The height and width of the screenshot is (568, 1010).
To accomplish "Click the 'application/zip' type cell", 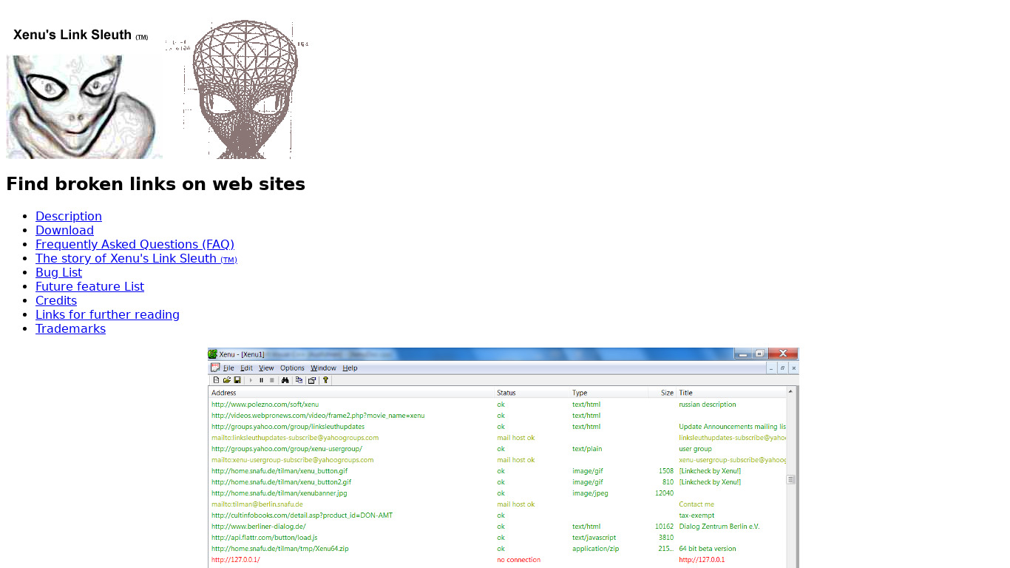I will coord(595,549).
